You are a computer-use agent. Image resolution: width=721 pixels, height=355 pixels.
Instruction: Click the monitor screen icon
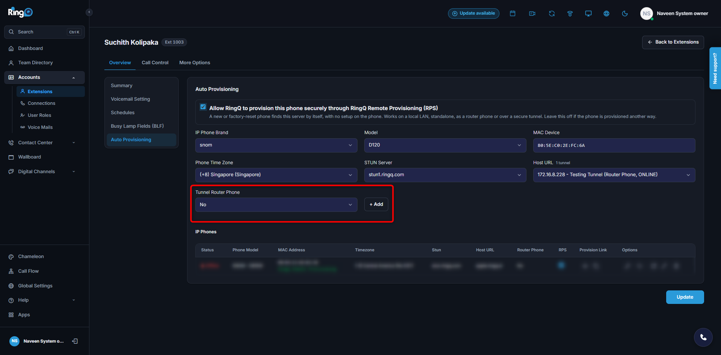pos(588,14)
